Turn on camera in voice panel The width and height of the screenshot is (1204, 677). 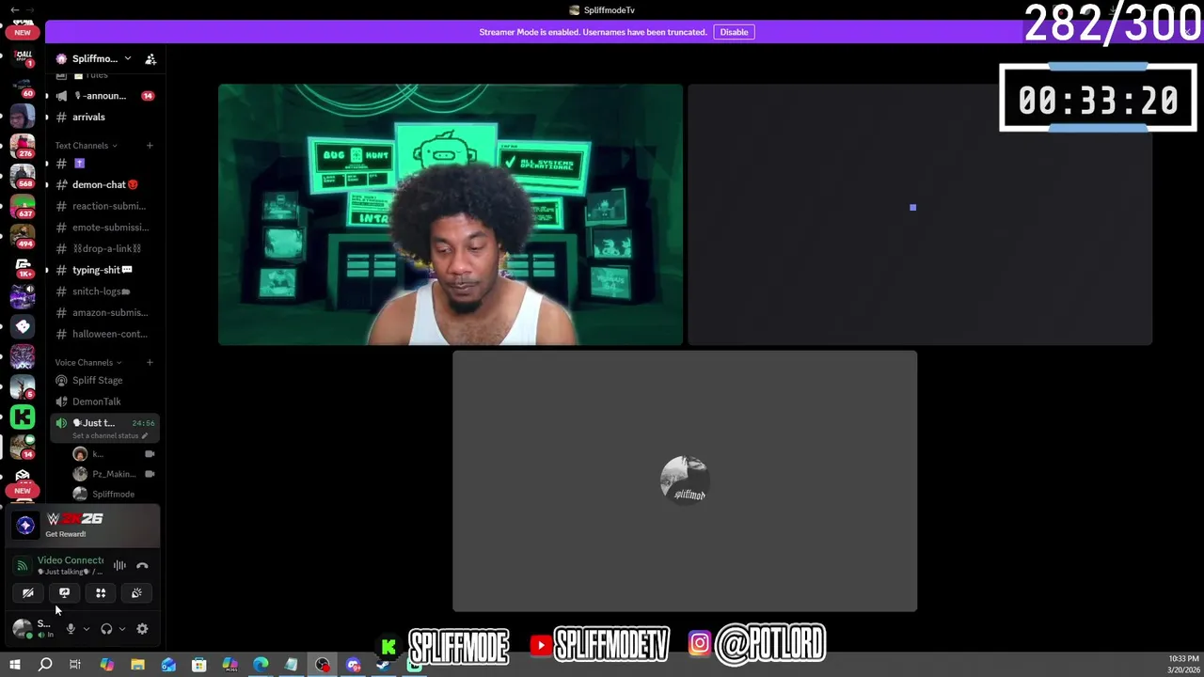[28, 592]
